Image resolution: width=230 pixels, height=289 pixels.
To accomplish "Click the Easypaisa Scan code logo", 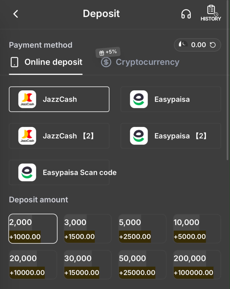I will pos(27,172).
